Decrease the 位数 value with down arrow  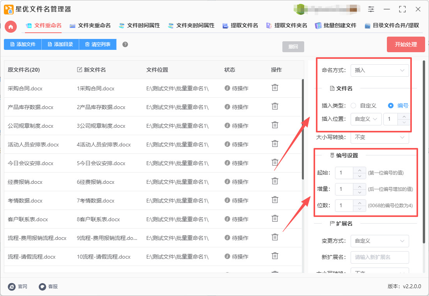pos(360,208)
